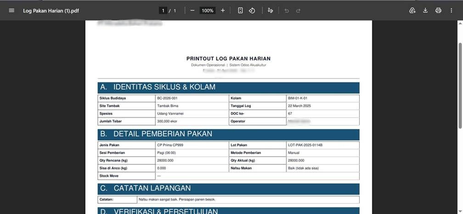Viewport: 463px width, 214px height.
Task: Click the vertical scrollbar thumb
Action: [x=460, y=85]
